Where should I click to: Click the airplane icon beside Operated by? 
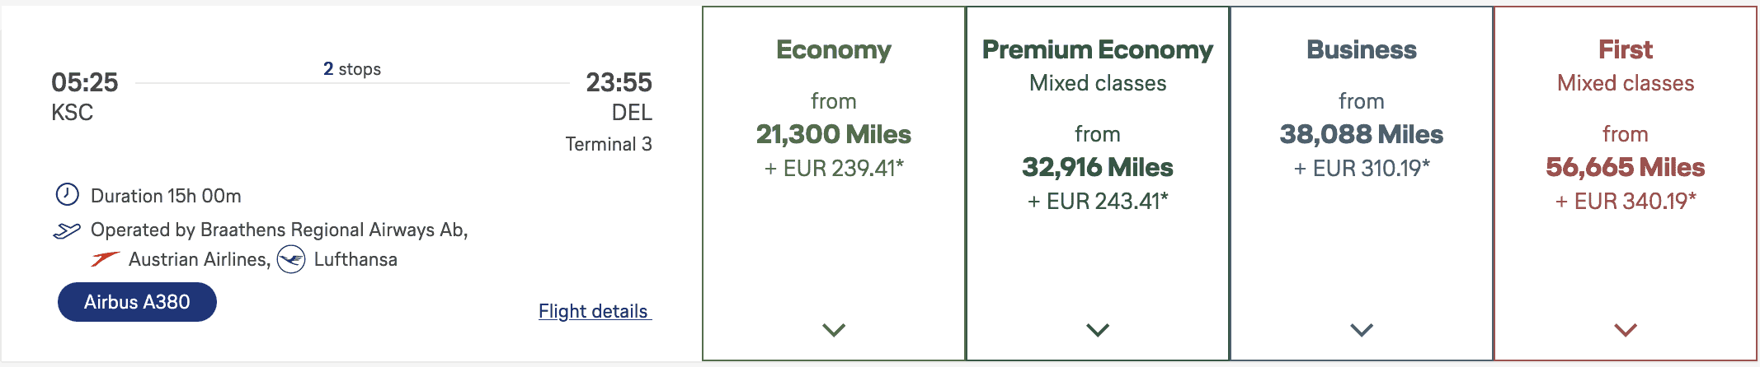tap(67, 230)
